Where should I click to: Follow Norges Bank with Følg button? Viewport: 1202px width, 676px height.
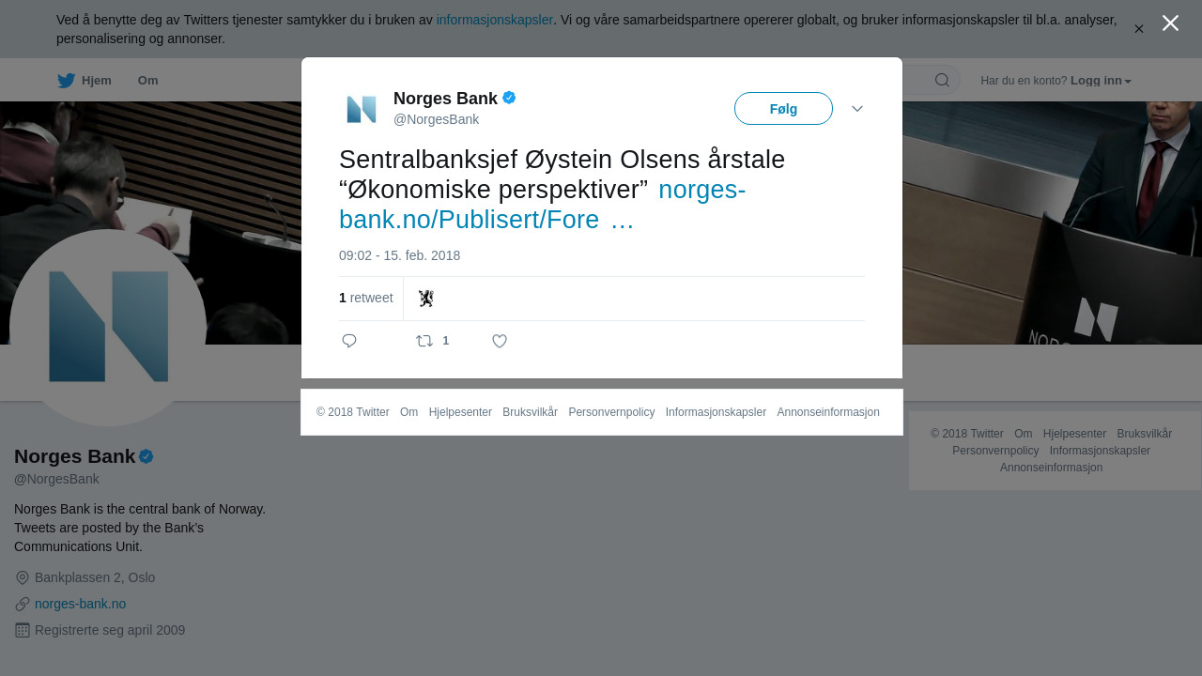pyautogui.click(x=783, y=109)
